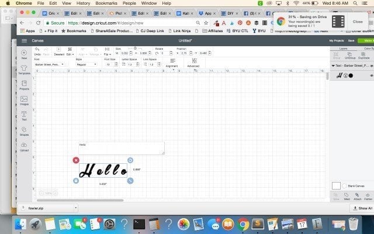Viewport: 374px width, 234px height.
Task: Click the Upload icon in left sidebar
Action: tap(24, 146)
